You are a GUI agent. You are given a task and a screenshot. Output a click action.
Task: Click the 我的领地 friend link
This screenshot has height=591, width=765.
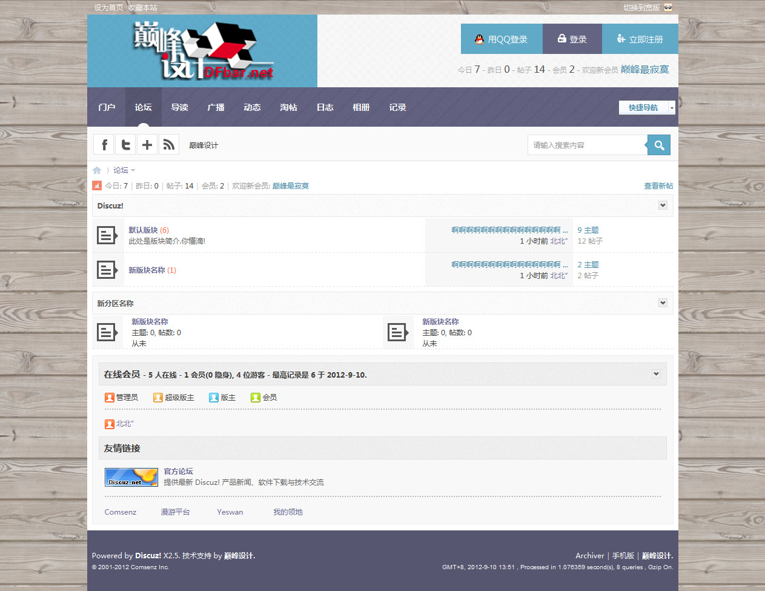pos(288,512)
